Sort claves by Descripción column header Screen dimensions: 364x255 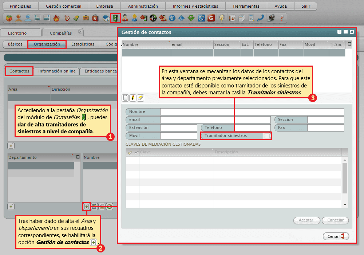click(x=277, y=152)
